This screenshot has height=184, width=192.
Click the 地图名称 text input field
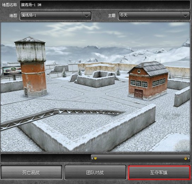click(105, 5)
